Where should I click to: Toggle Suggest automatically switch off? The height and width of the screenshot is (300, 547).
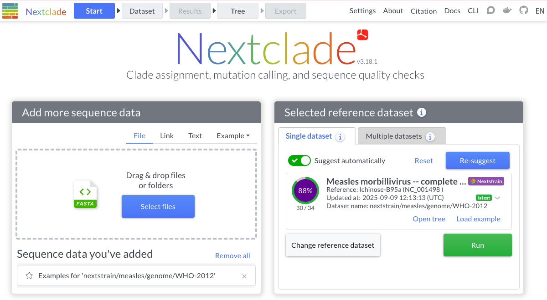pyautogui.click(x=299, y=160)
